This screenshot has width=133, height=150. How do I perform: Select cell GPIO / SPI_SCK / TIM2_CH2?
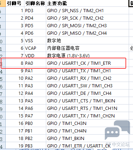coord(87,18)
